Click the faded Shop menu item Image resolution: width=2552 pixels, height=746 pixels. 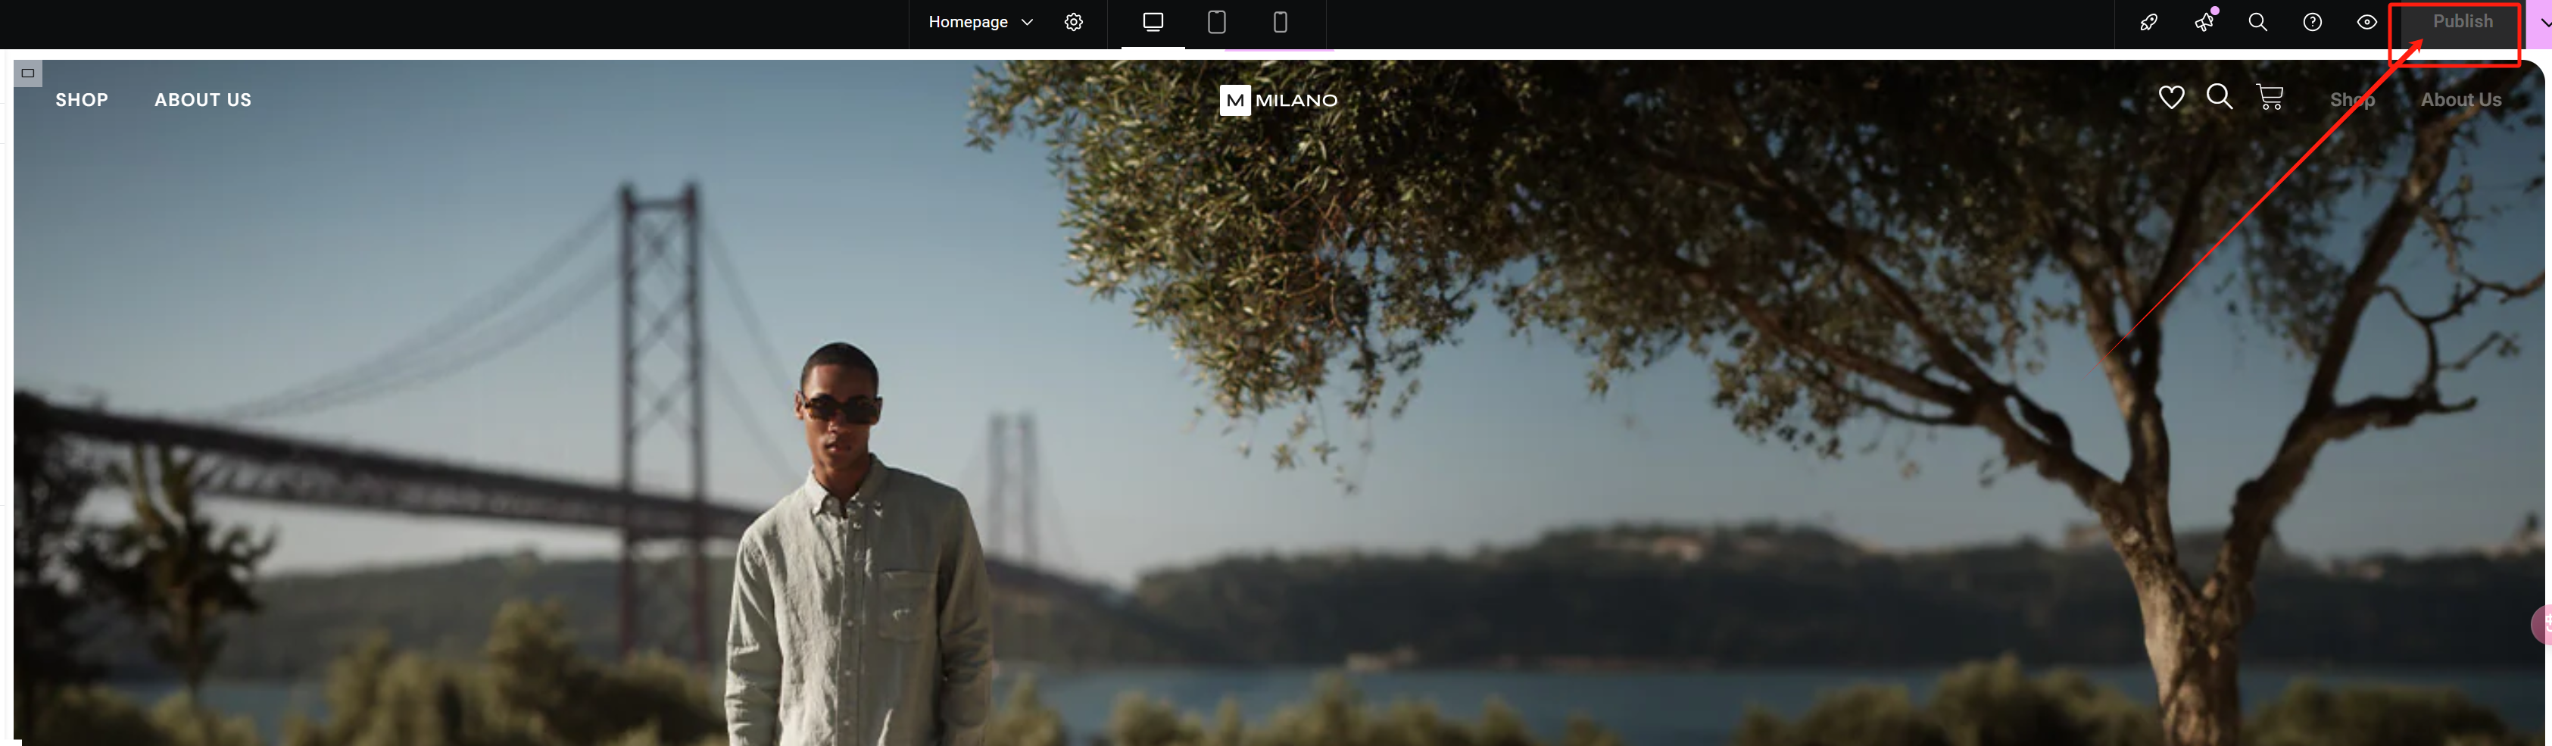click(x=2352, y=100)
